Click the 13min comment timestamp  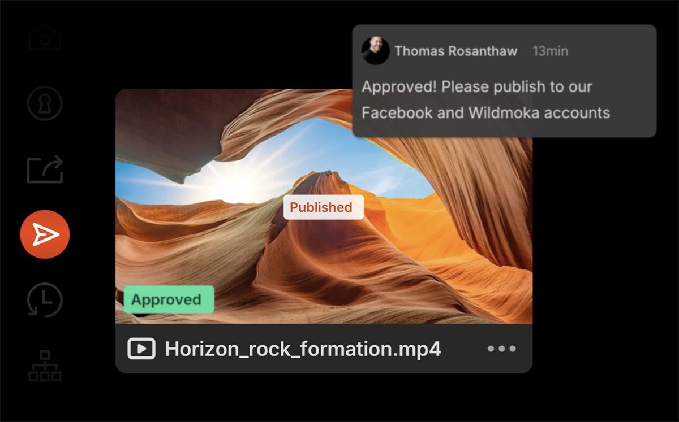pos(550,51)
